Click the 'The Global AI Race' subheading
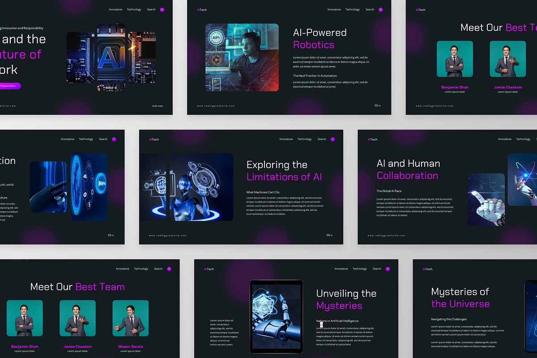Screen dimensions: 537x358 point(389,191)
